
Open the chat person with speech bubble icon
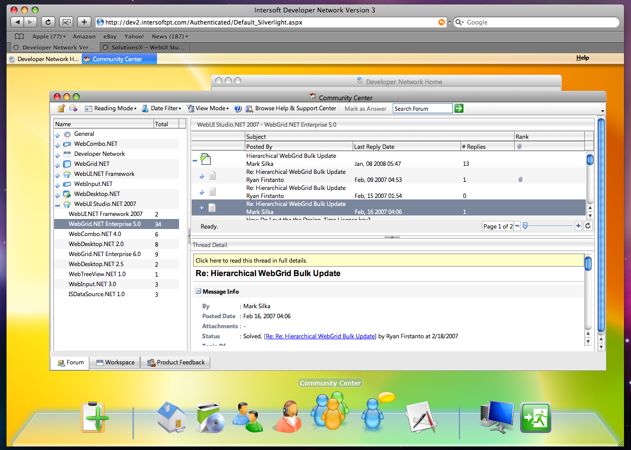click(x=378, y=412)
